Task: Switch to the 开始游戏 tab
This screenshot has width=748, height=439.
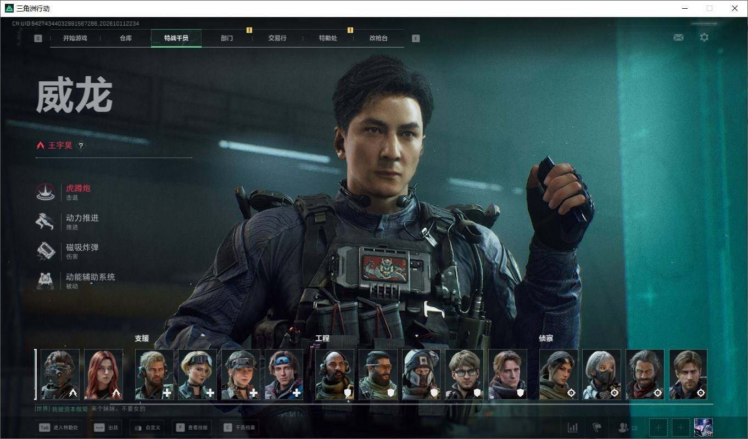Action: coord(75,38)
